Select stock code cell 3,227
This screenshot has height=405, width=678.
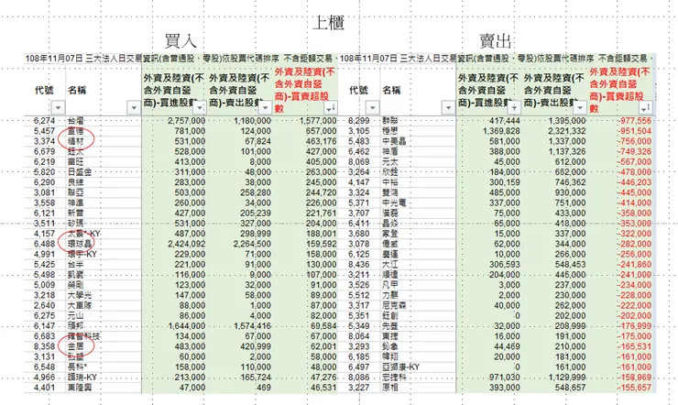click(359, 388)
